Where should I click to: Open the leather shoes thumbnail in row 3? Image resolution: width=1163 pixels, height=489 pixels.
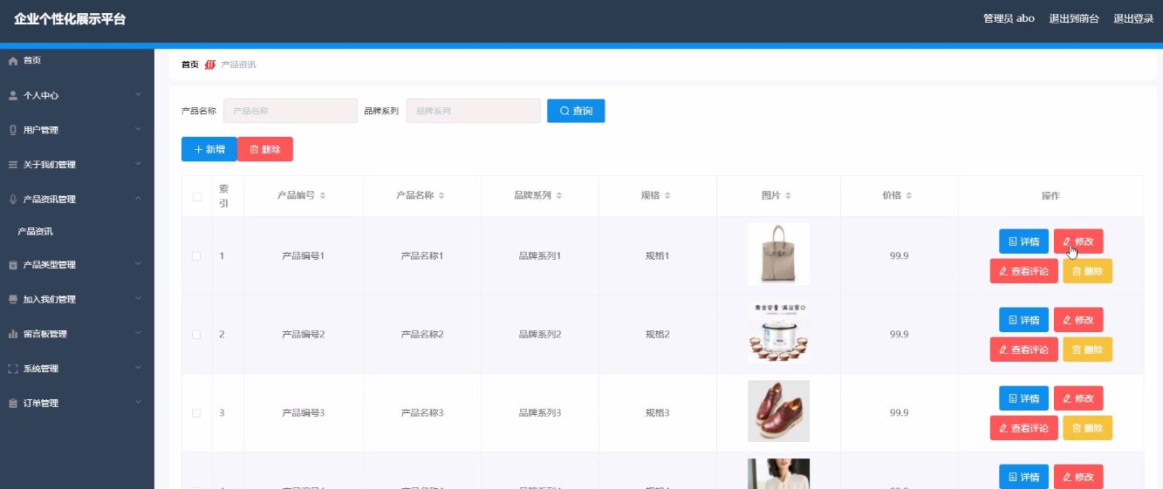click(x=778, y=411)
